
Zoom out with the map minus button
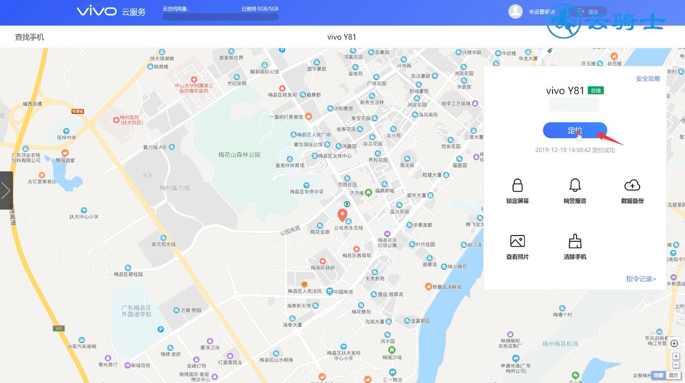click(x=676, y=365)
